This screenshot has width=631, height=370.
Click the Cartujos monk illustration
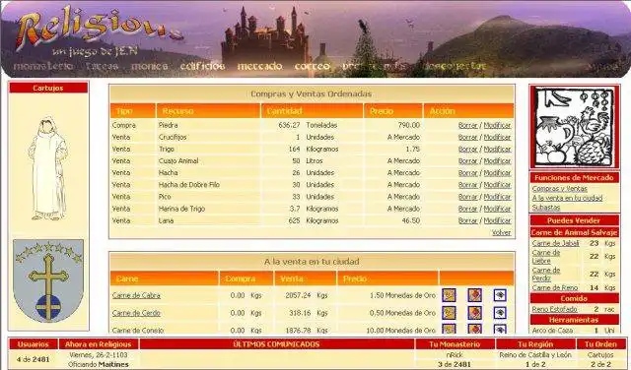pyautogui.click(x=48, y=168)
